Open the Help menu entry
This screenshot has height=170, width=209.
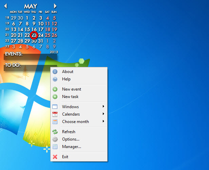click(79, 79)
